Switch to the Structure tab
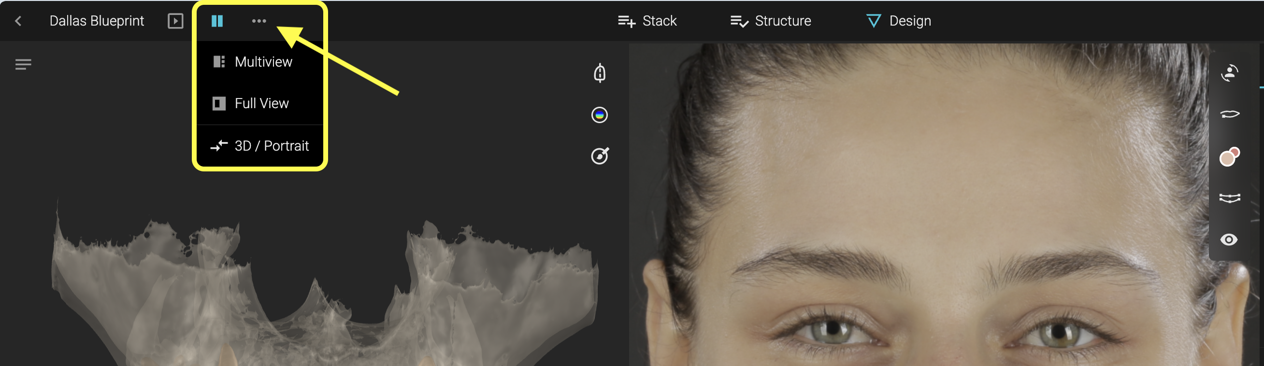 770,21
